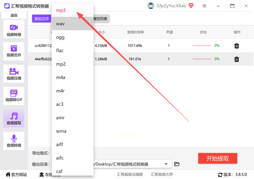Viewport: 254px width, 179px height.
Task: Delete the first file with its trash icon
Action: [236, 46]
